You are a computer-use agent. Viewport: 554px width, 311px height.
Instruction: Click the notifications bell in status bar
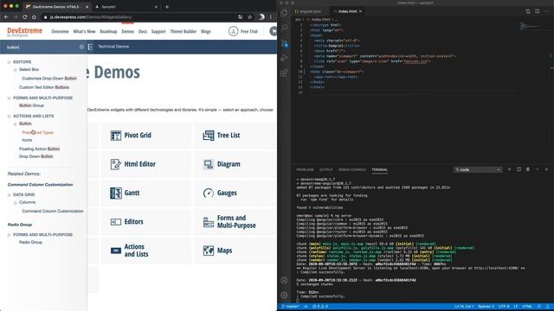(547, 307)
